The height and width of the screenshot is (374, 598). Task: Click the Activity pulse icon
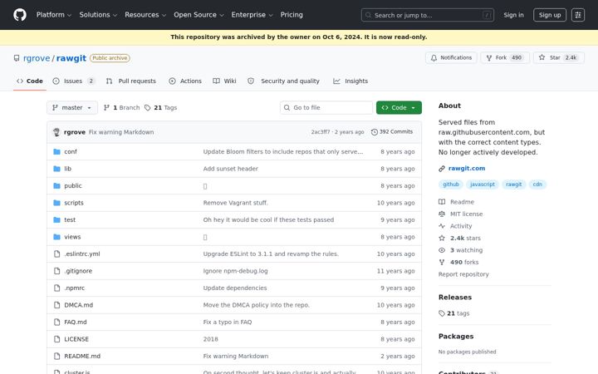pos(442,226)
